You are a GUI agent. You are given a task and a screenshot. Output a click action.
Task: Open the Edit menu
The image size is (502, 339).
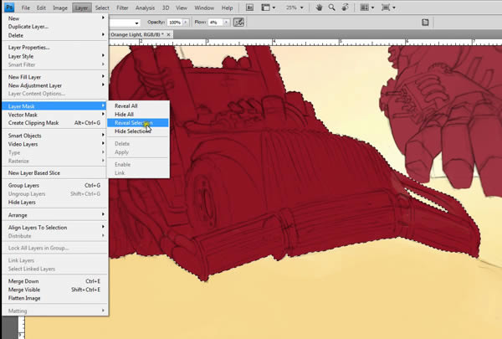pos(41,8)
